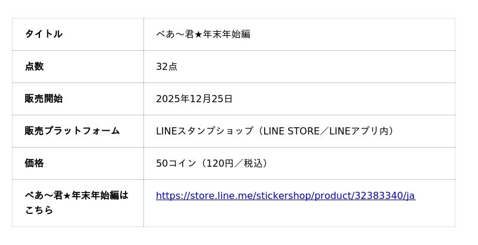
Task: Click the タイトル header cell
Action: [x=44, y=34]
